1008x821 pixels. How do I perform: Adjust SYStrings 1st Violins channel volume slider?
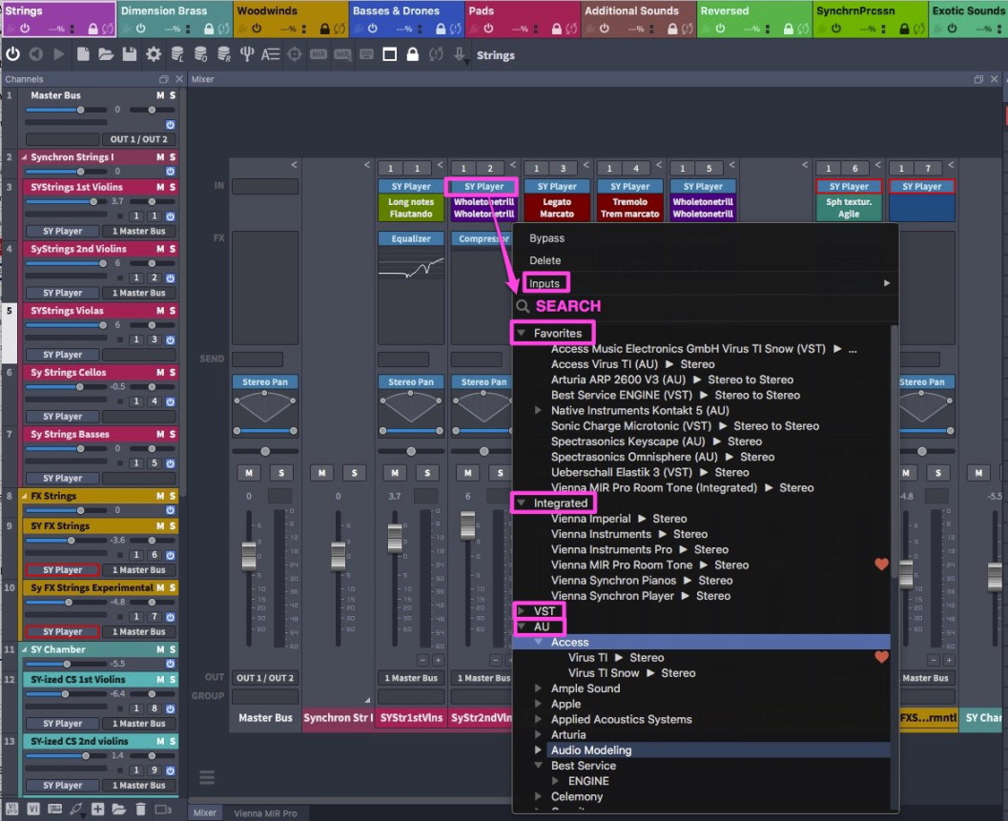[x=93, y=201]
